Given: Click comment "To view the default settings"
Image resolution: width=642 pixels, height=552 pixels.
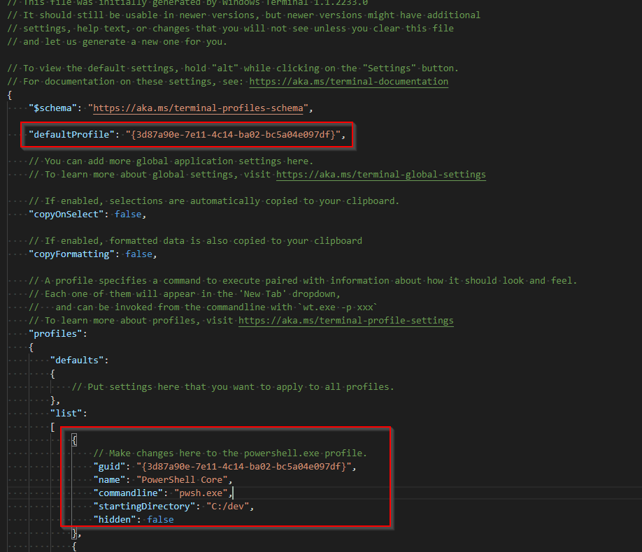Looking at the screenshot, I should tap(233, 68).
